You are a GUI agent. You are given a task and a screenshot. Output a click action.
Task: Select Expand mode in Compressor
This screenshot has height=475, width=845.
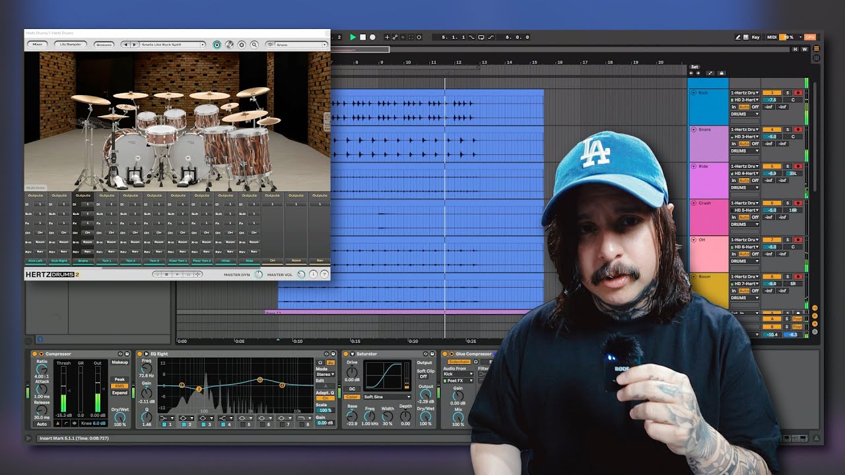pyautogui.click(x=119, y=393)
